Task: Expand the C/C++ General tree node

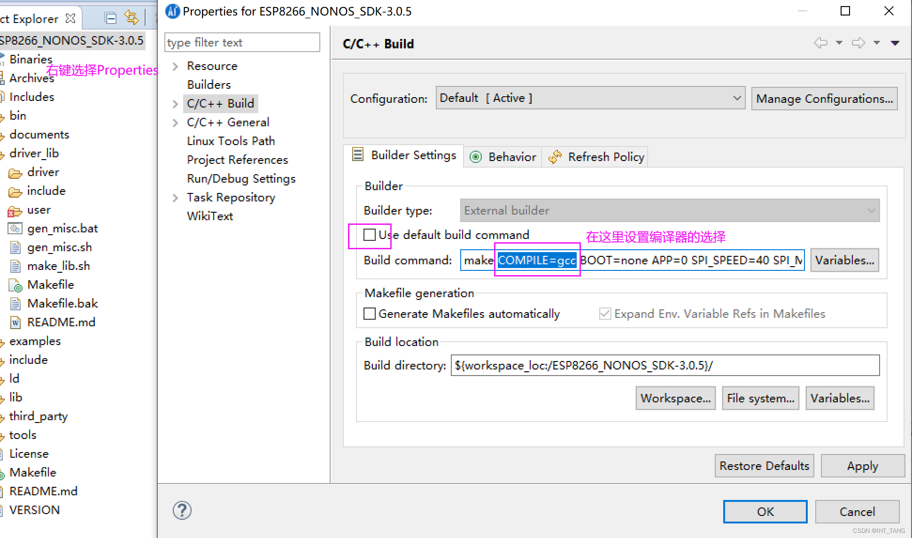Action: 175,123
